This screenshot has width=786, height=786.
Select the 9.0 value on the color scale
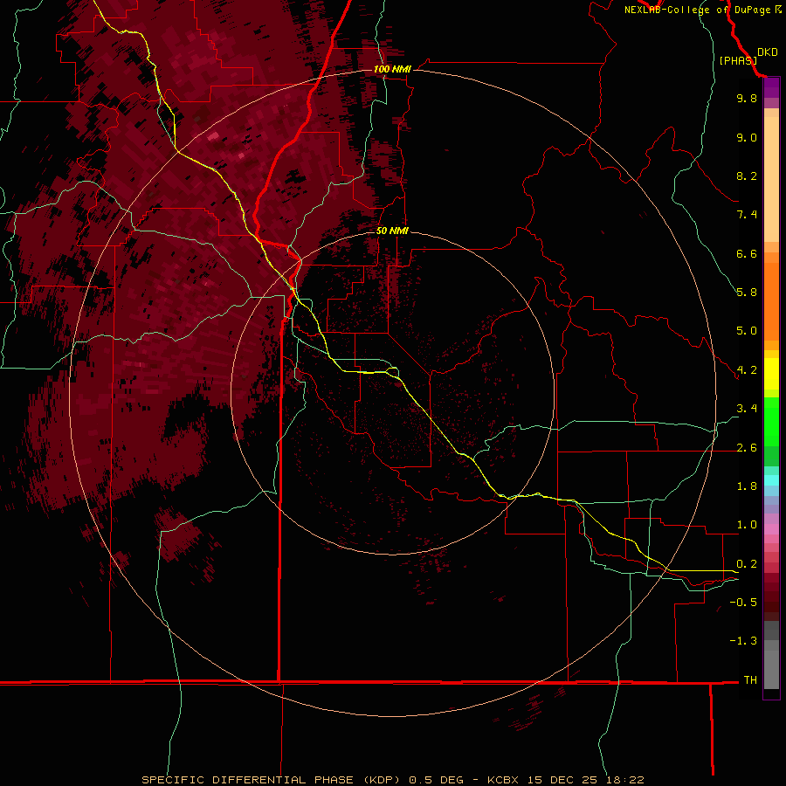click(747, 137)
